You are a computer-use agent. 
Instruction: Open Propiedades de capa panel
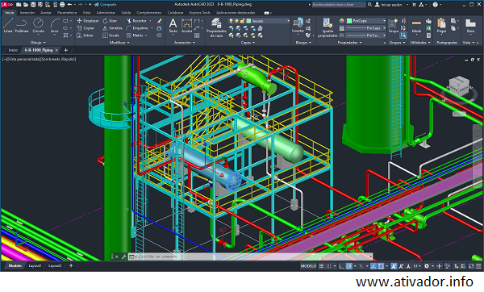click(x=216, y=27)
